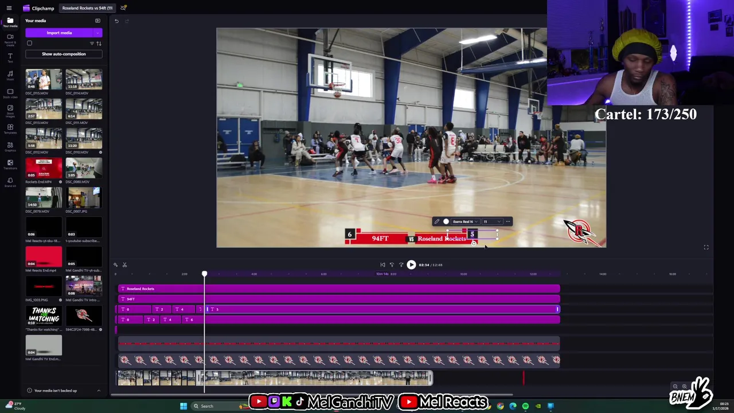The width and height of the screenshot is (734, 413).
Task: Play the video preview
Action: point(411,265)
